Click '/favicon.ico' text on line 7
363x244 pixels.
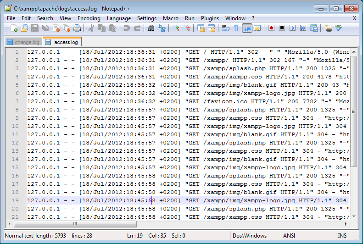click(225, 101)
